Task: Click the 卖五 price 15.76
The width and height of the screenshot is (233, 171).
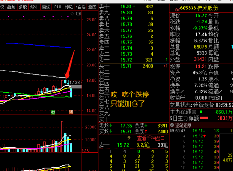Action: pos(126,36)
